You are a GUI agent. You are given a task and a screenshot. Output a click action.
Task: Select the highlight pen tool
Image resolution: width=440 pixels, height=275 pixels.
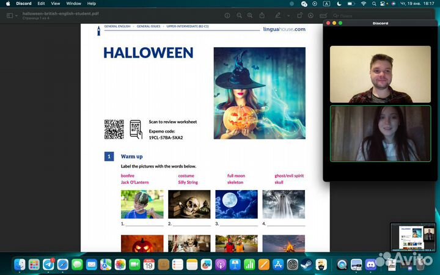(x=278, y=15)
